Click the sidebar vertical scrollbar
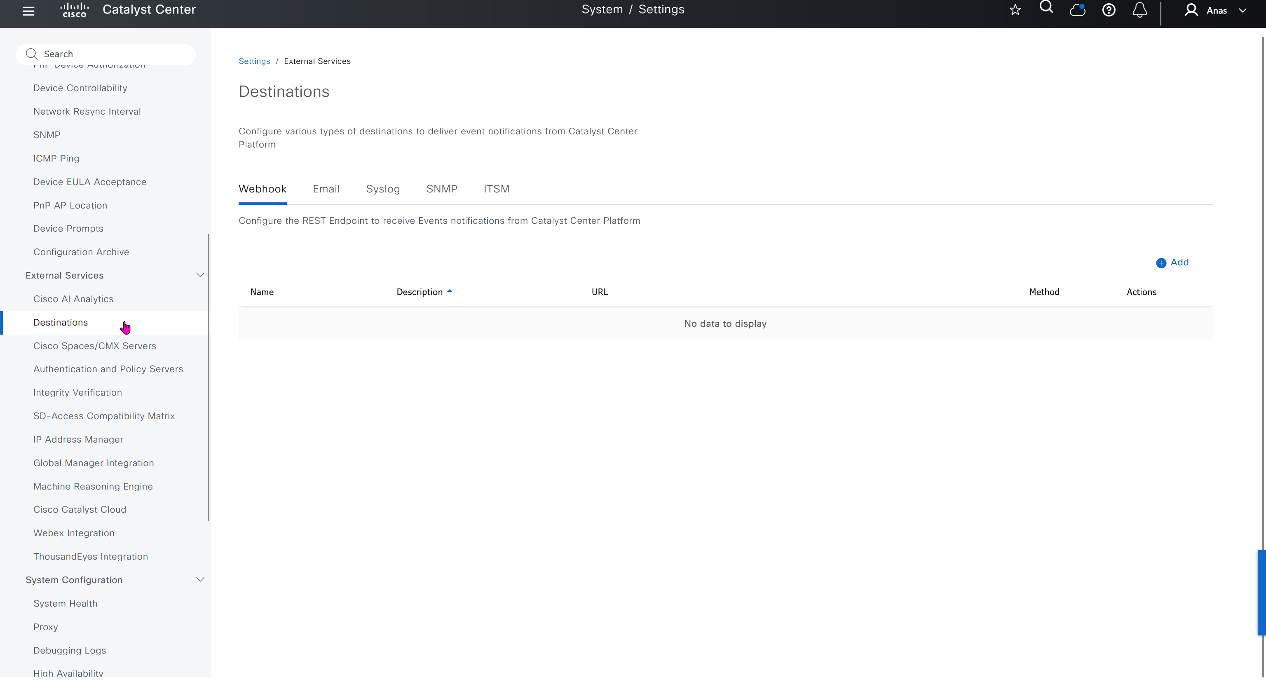 point(209,377)
